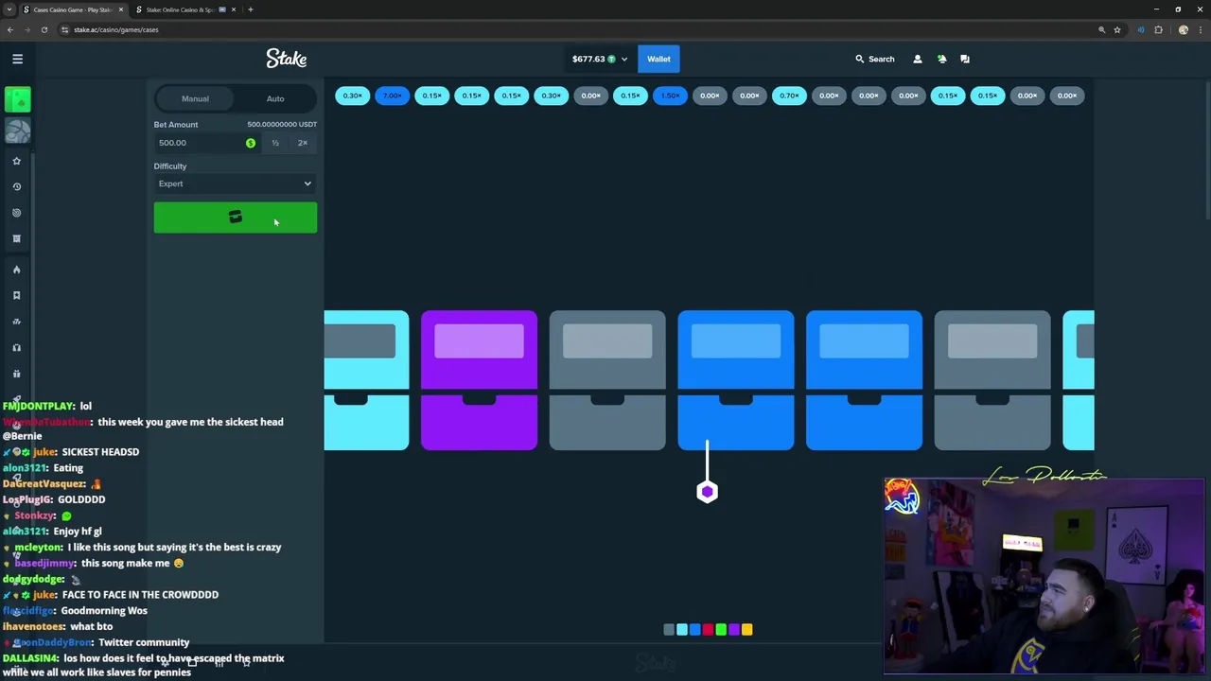Bookmark this page with the star icon

(x=1117, y=29)
